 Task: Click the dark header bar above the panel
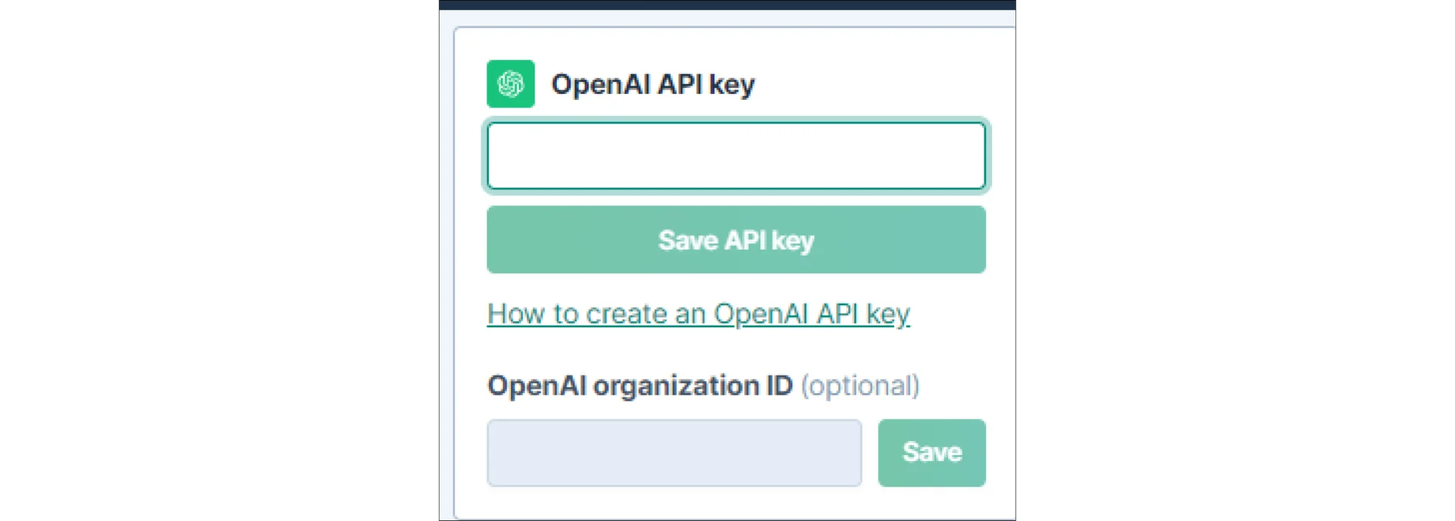pos(727,5)
